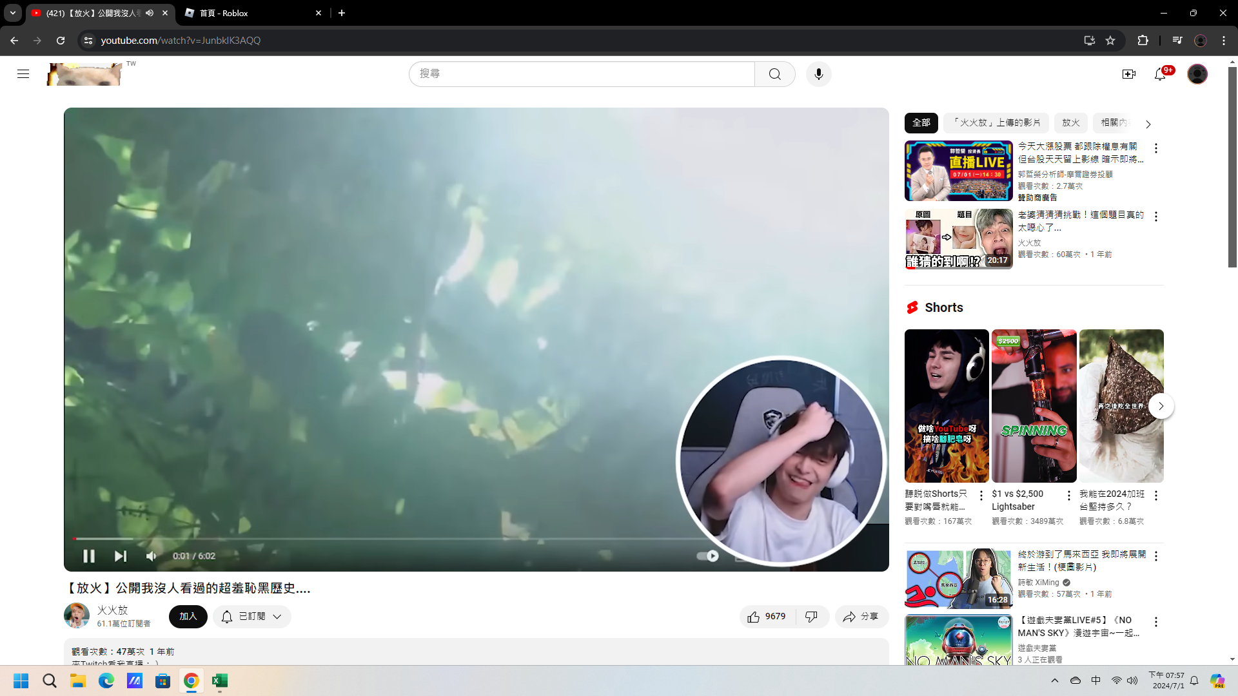
Task: Open options for 我能在2024加班 short
Action: (x=1155, y=496)
